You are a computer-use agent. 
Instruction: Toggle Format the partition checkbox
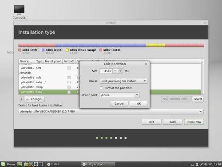coord(101,88)
